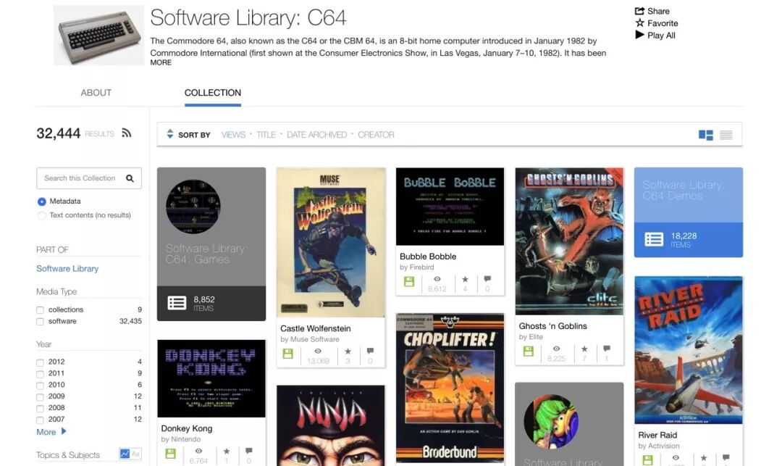Select the Metadata radio button
This screenshot has width=782, height=466.
tap(42, 201)
